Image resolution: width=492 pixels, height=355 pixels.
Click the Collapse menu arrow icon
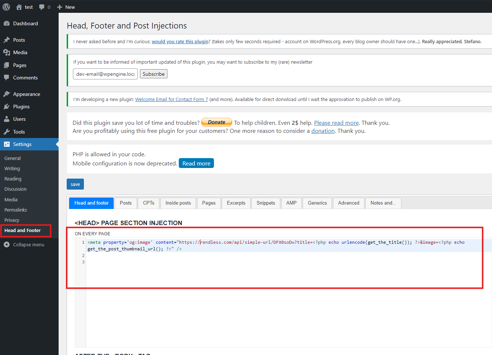click(7, 244)
